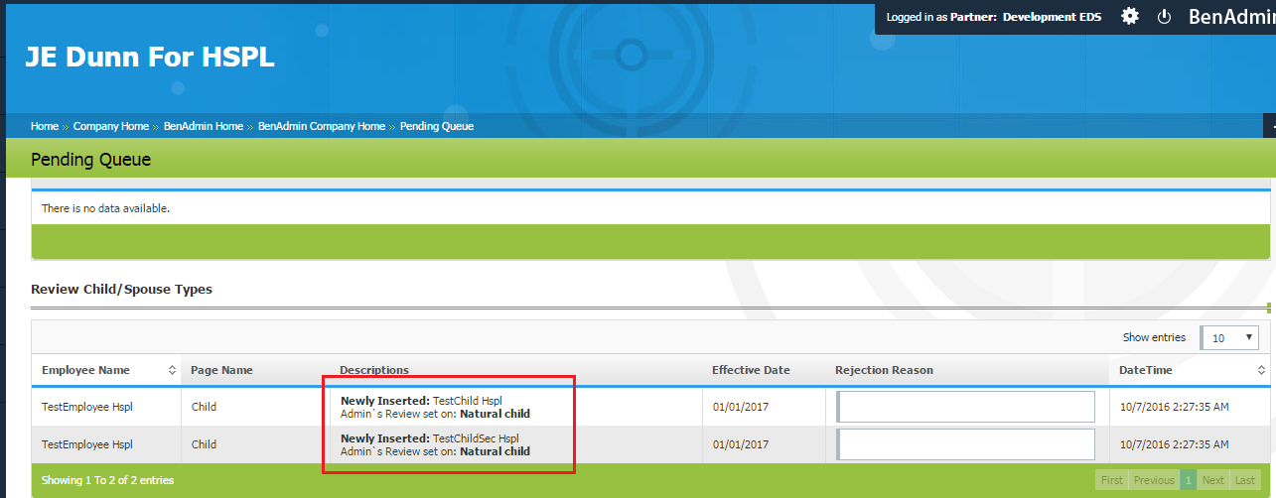Viewport: 1276px width, 498px height.
Task: Click 'Newly Inserted: TestChild Hspl' description
Action: coord(421,401)
